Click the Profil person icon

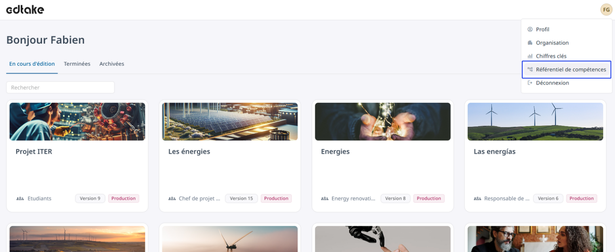point(530,29)
